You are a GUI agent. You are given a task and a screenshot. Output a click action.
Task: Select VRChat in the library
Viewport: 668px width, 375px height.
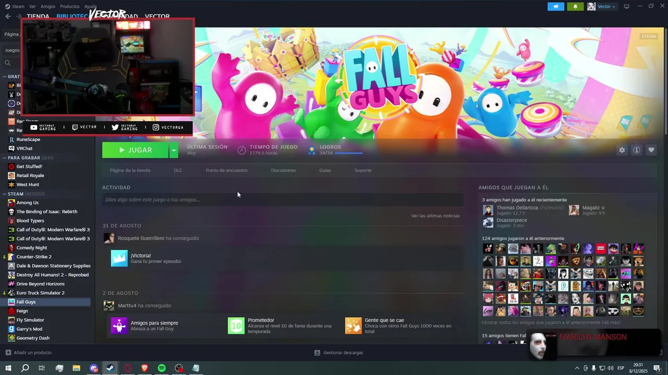25,148
